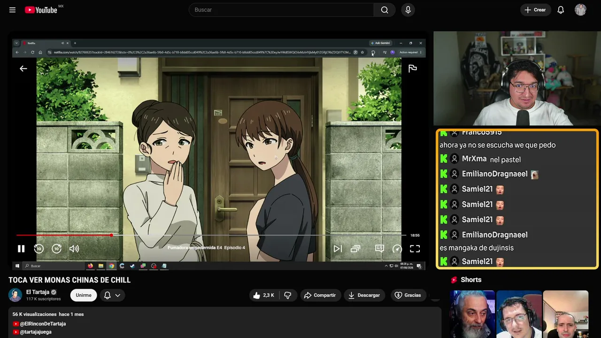Like the video with 2,3 K likes

264,295
